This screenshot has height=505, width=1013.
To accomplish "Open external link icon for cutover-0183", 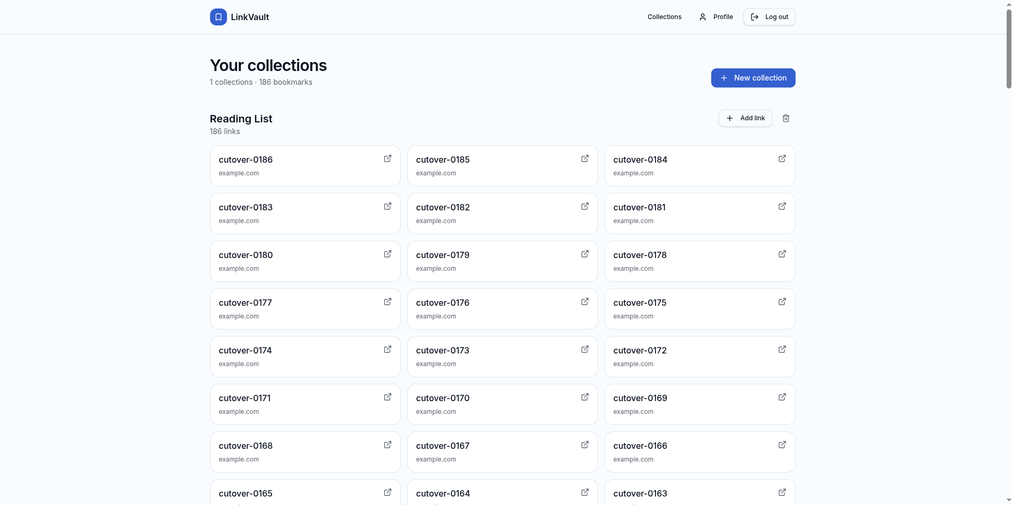I will pos(388,206).
